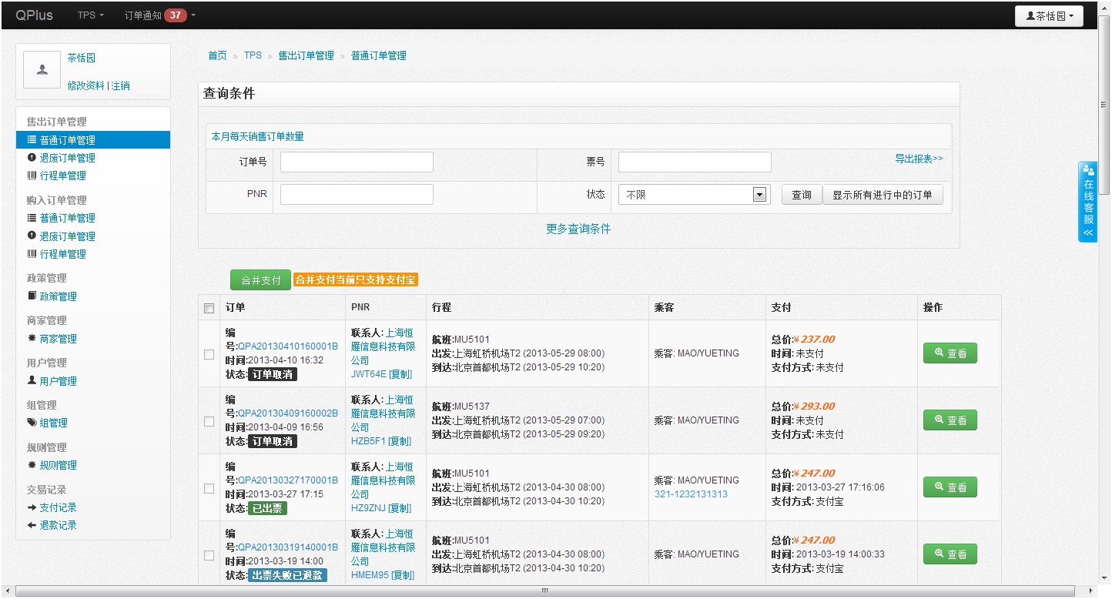Click the barcode icon beside purchased 行程单管理
The width and height of the screenshot is (1112, 599).
pyautogui.click(x=32, y=254)
